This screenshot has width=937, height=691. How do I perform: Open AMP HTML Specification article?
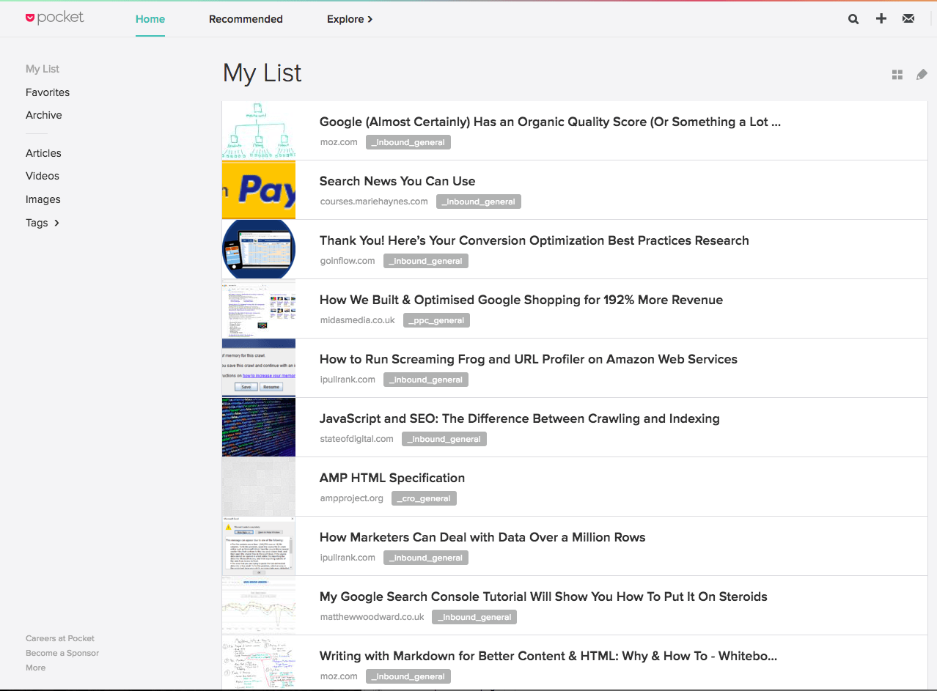392,478
